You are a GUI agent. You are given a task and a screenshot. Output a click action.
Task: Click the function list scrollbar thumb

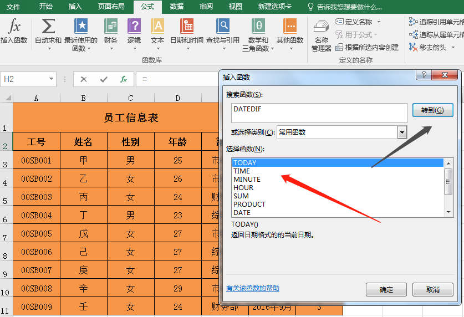(x=448, y=182)
